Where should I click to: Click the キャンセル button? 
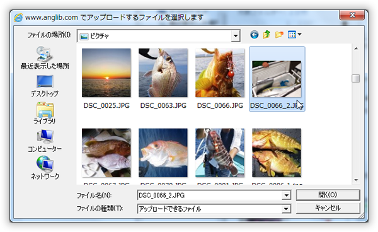328,208
